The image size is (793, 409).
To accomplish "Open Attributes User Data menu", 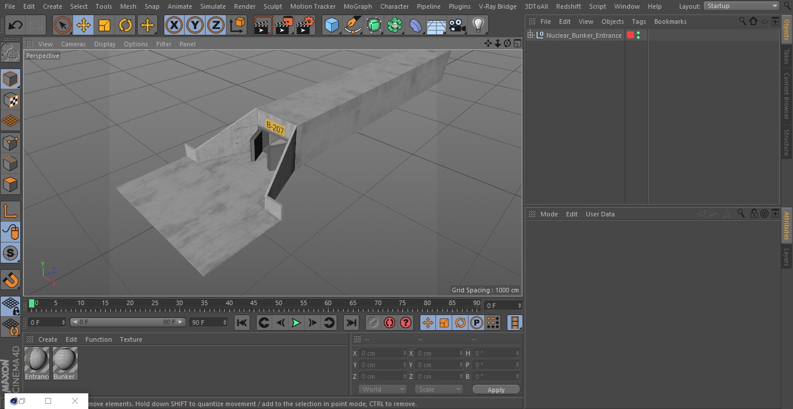I will point(600,214).
